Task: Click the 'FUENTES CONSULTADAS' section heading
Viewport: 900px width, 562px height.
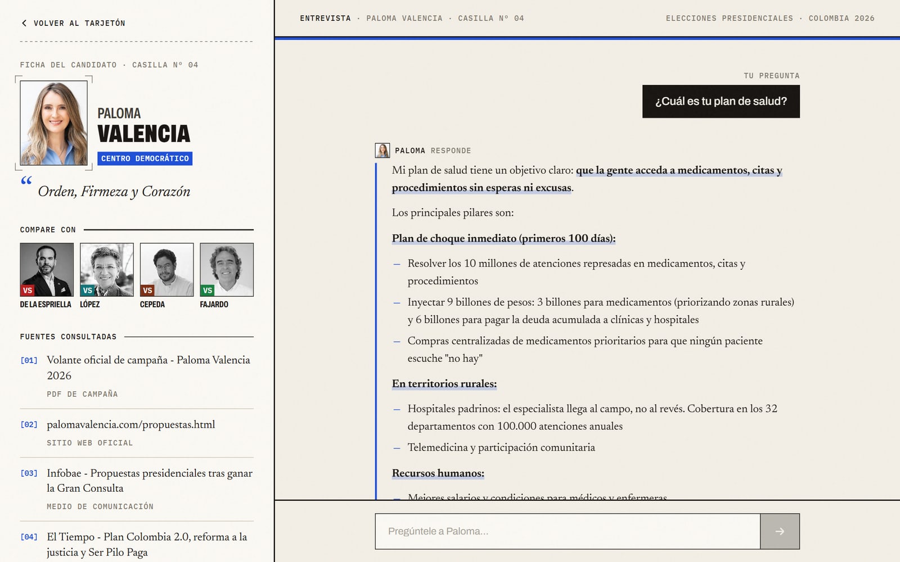Action: coord(68,337)
